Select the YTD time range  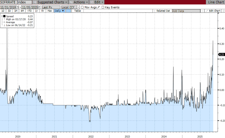[30, 11]
